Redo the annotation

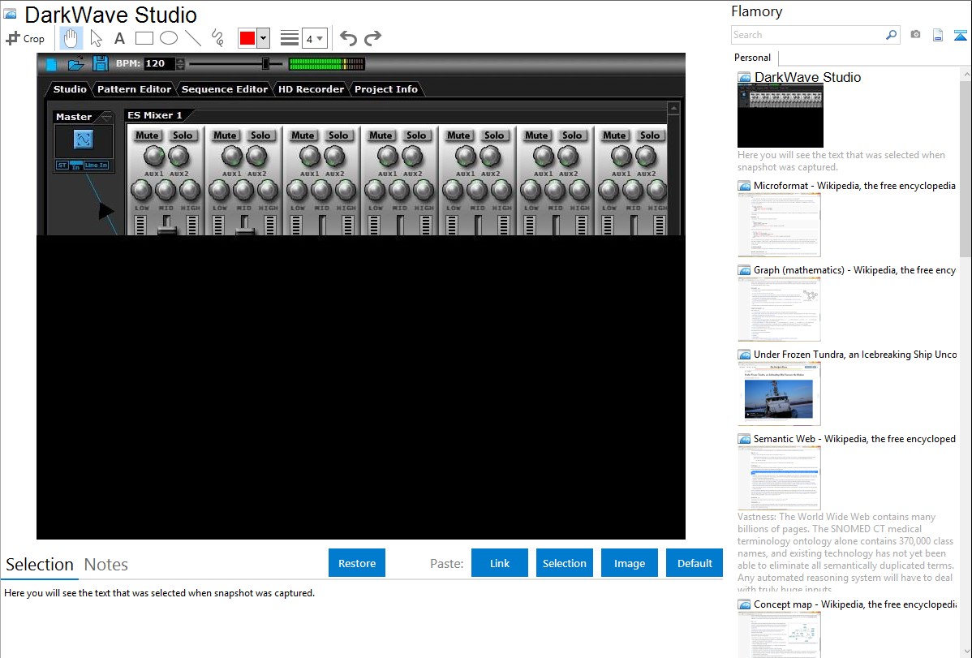[x=372, y=38]
